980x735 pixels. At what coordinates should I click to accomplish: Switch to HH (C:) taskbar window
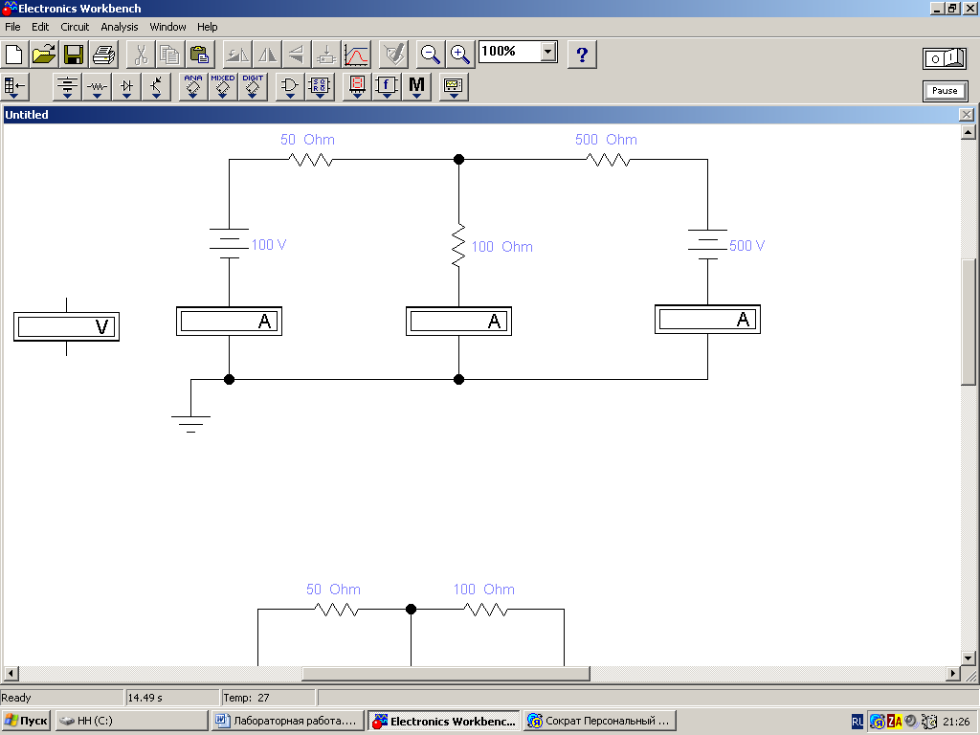tap(131, 721)
